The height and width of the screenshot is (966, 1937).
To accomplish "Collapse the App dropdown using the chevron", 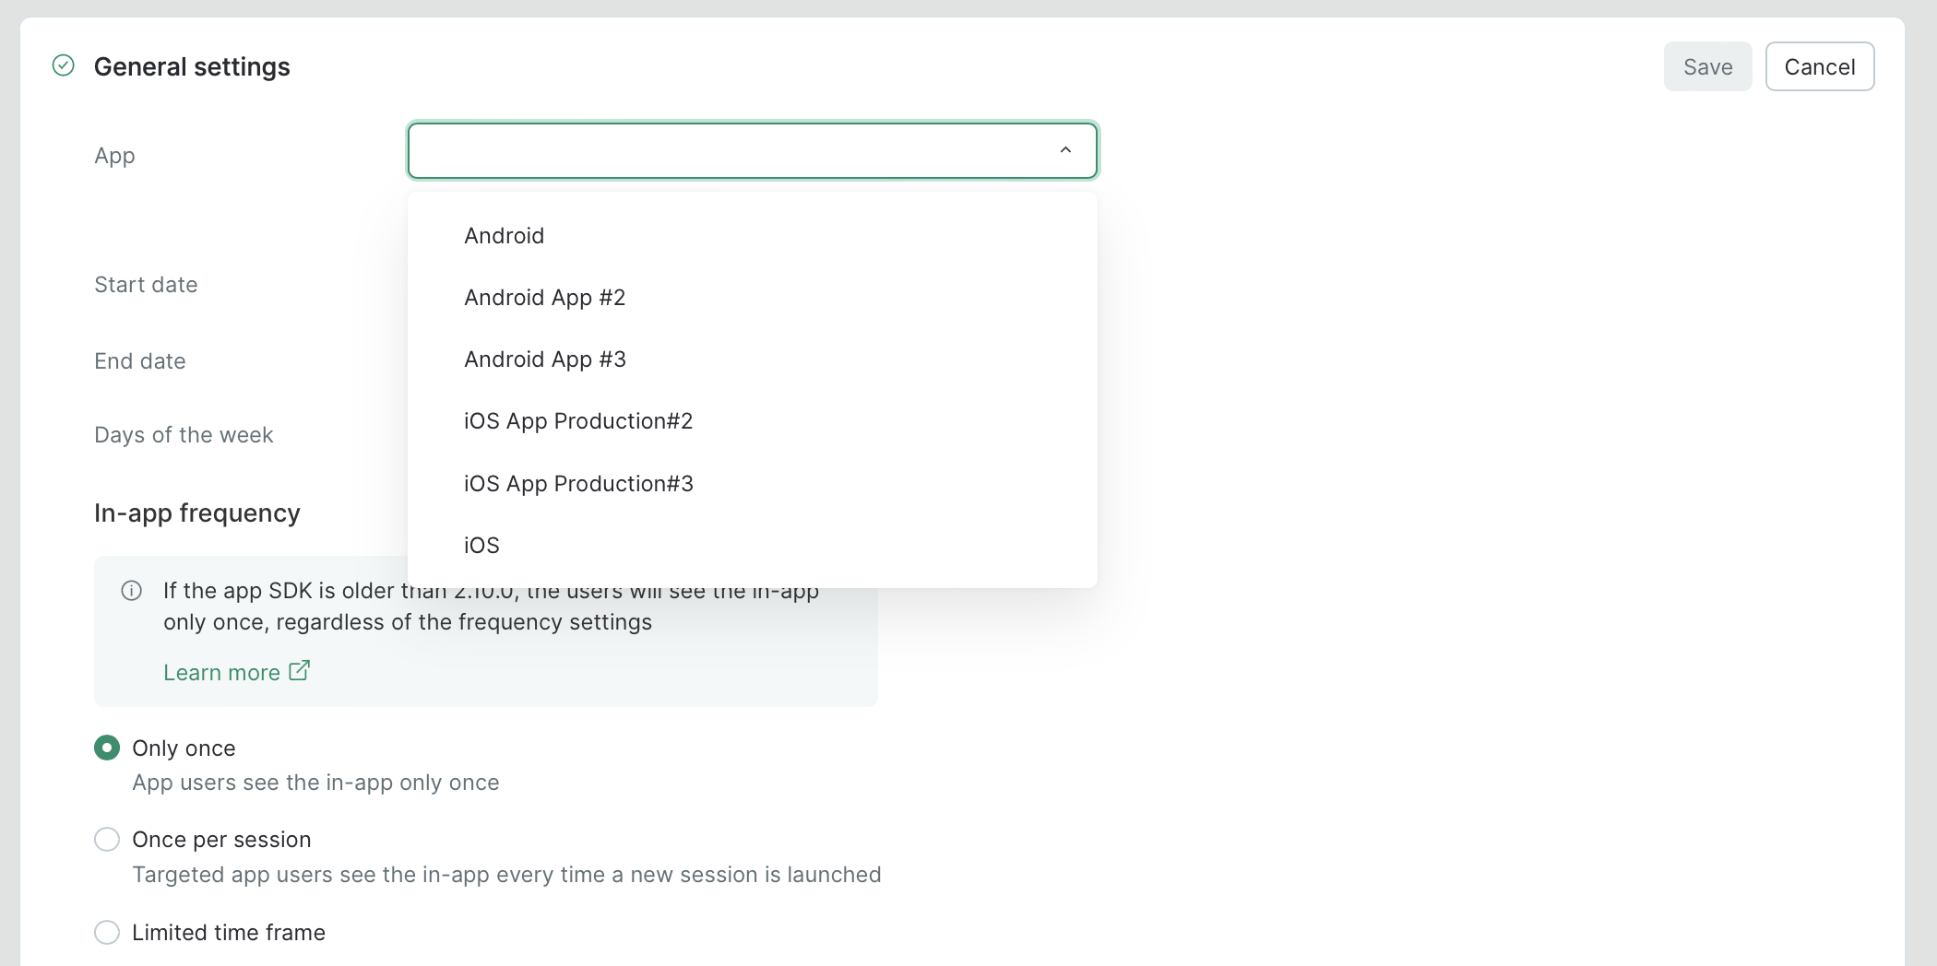I will pyautogui.click(x=1065, y=149).
